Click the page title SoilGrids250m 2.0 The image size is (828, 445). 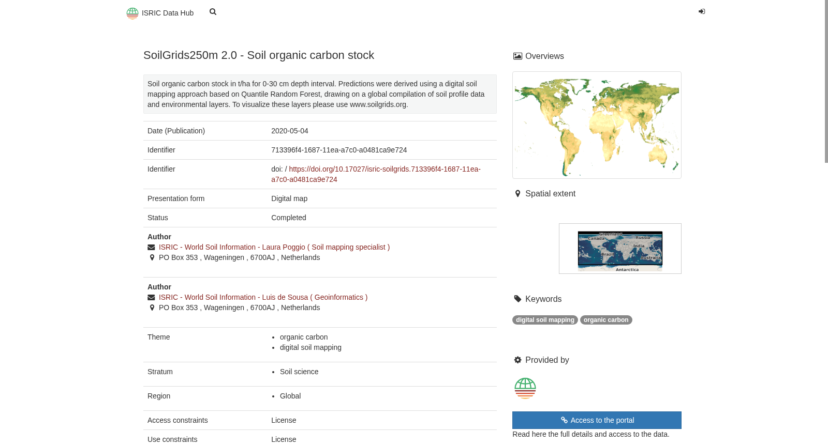(259, 55)
